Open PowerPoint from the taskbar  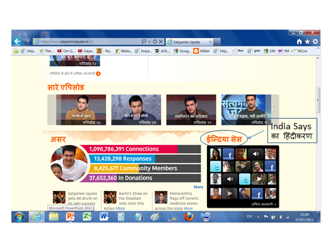70,217
